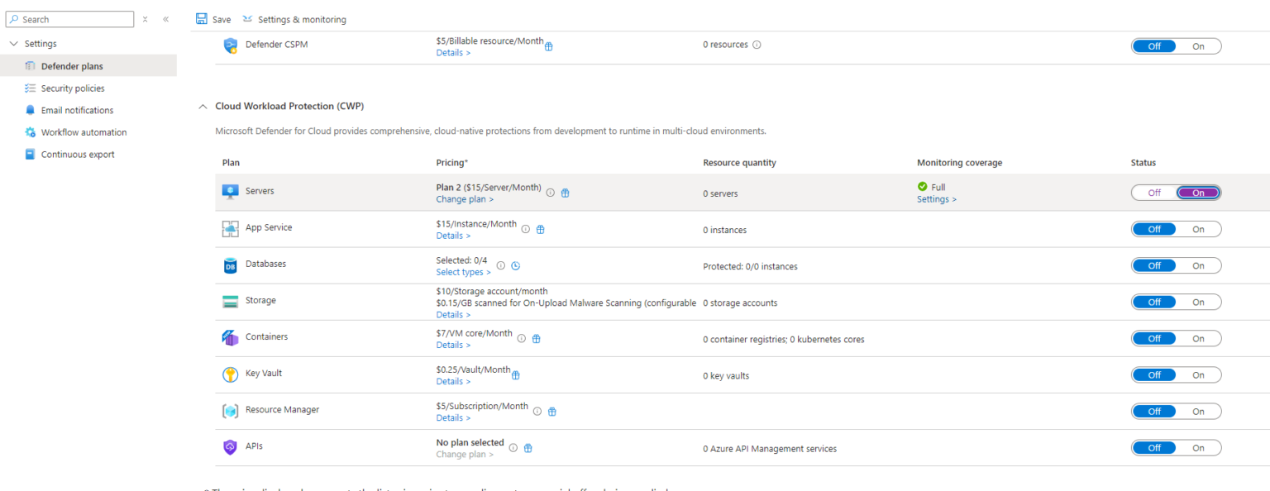Click Details under Key Vault pricing
Image resolution: width=1270 pixels, height=491 pixels.
[452, 381]
